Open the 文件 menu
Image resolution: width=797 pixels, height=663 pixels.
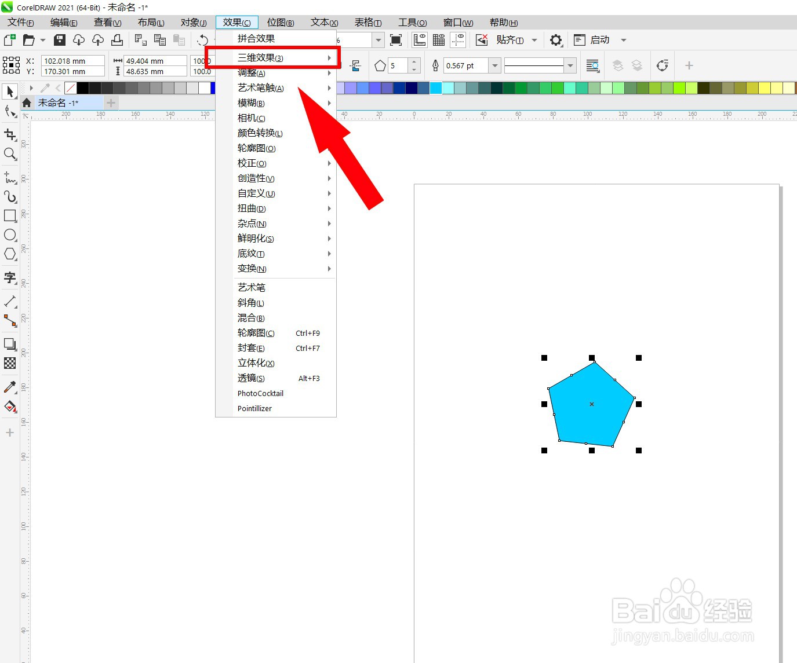tap(20, 23)
